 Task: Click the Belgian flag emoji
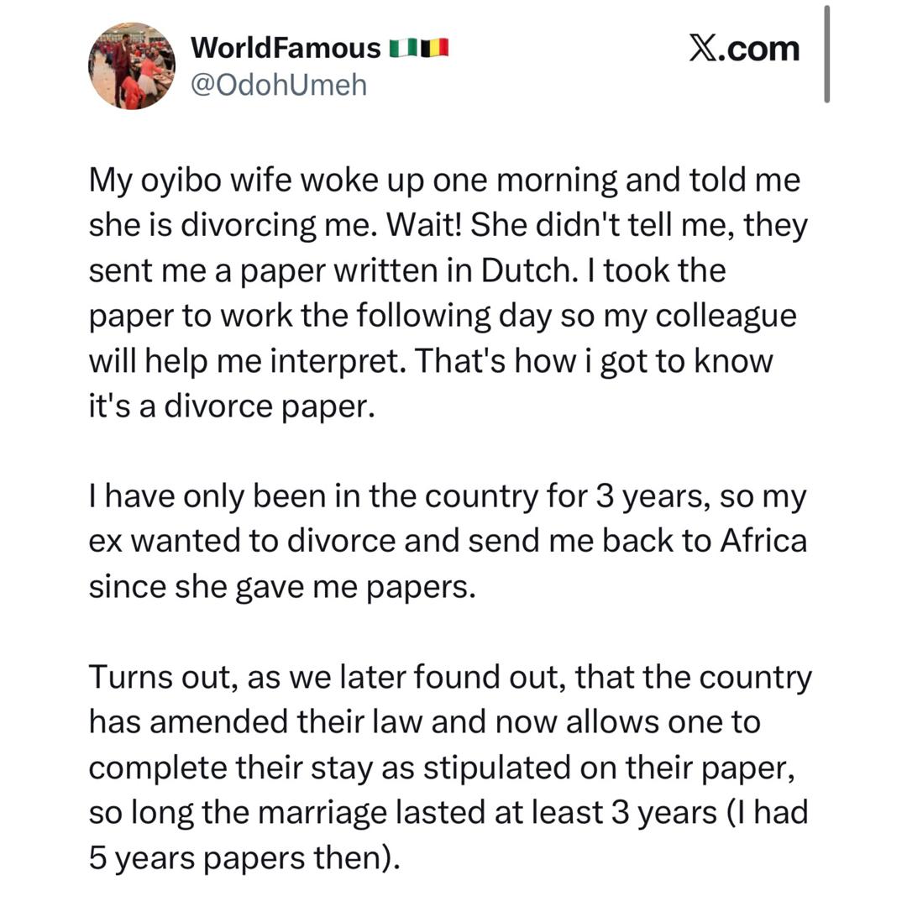click(436, 48)
